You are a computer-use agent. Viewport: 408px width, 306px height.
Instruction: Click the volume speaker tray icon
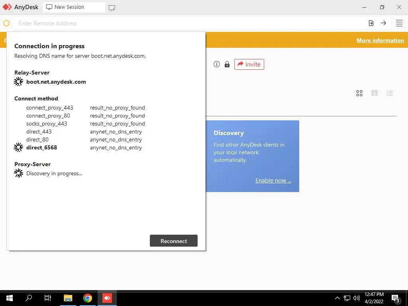click(x=357, y=298)
